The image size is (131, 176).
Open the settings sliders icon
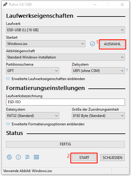tap(27, 157)
